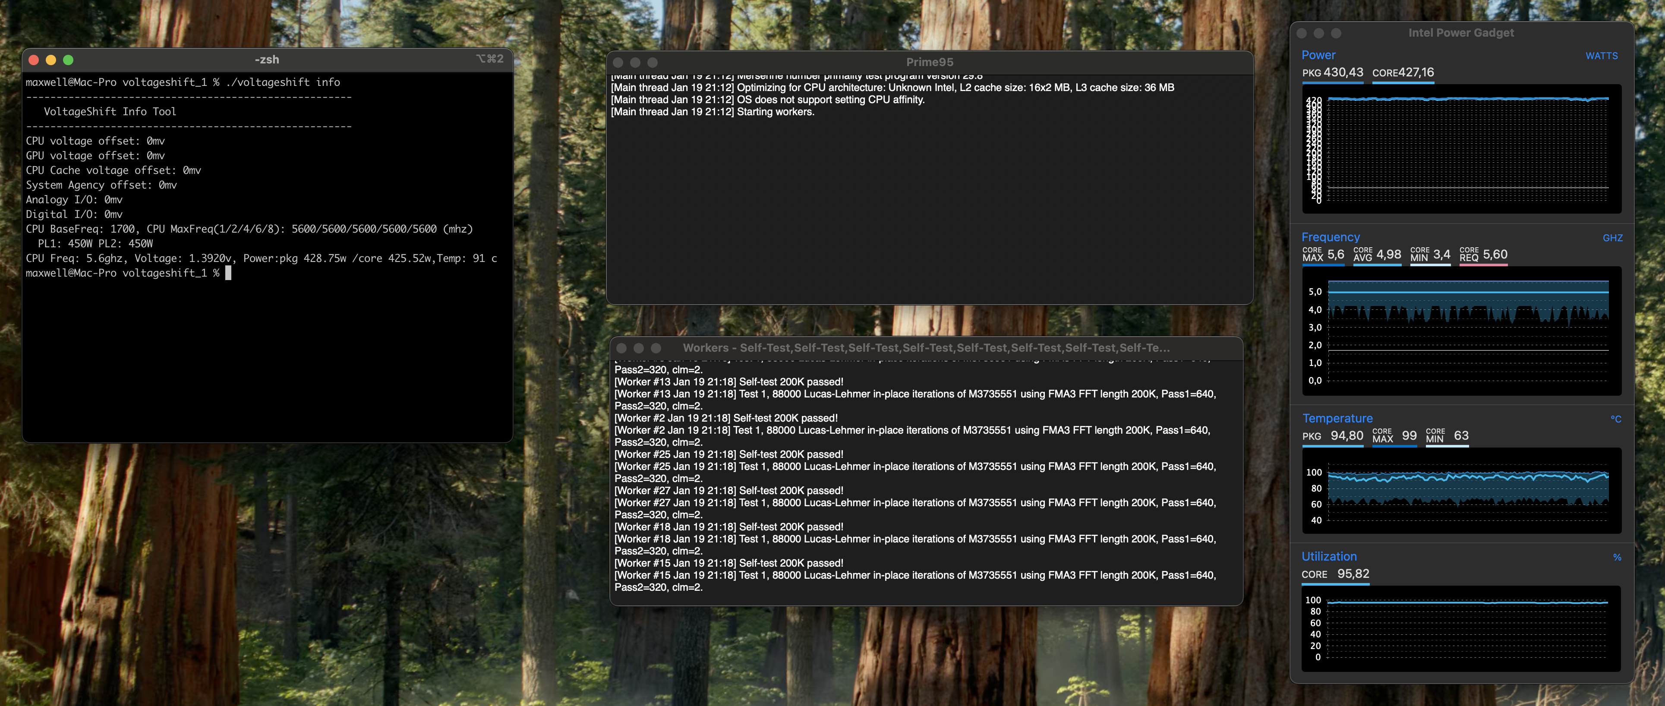Click the Worker #15 self-test passed line
Image resolution: width=1665 pixels, height=706 pixels.
(x=728, y=563)
